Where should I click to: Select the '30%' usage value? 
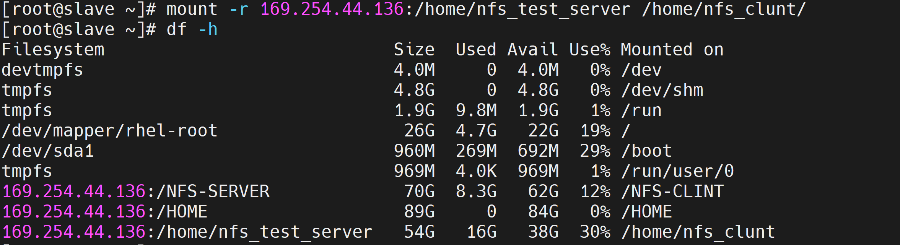[x=596, y=232]
